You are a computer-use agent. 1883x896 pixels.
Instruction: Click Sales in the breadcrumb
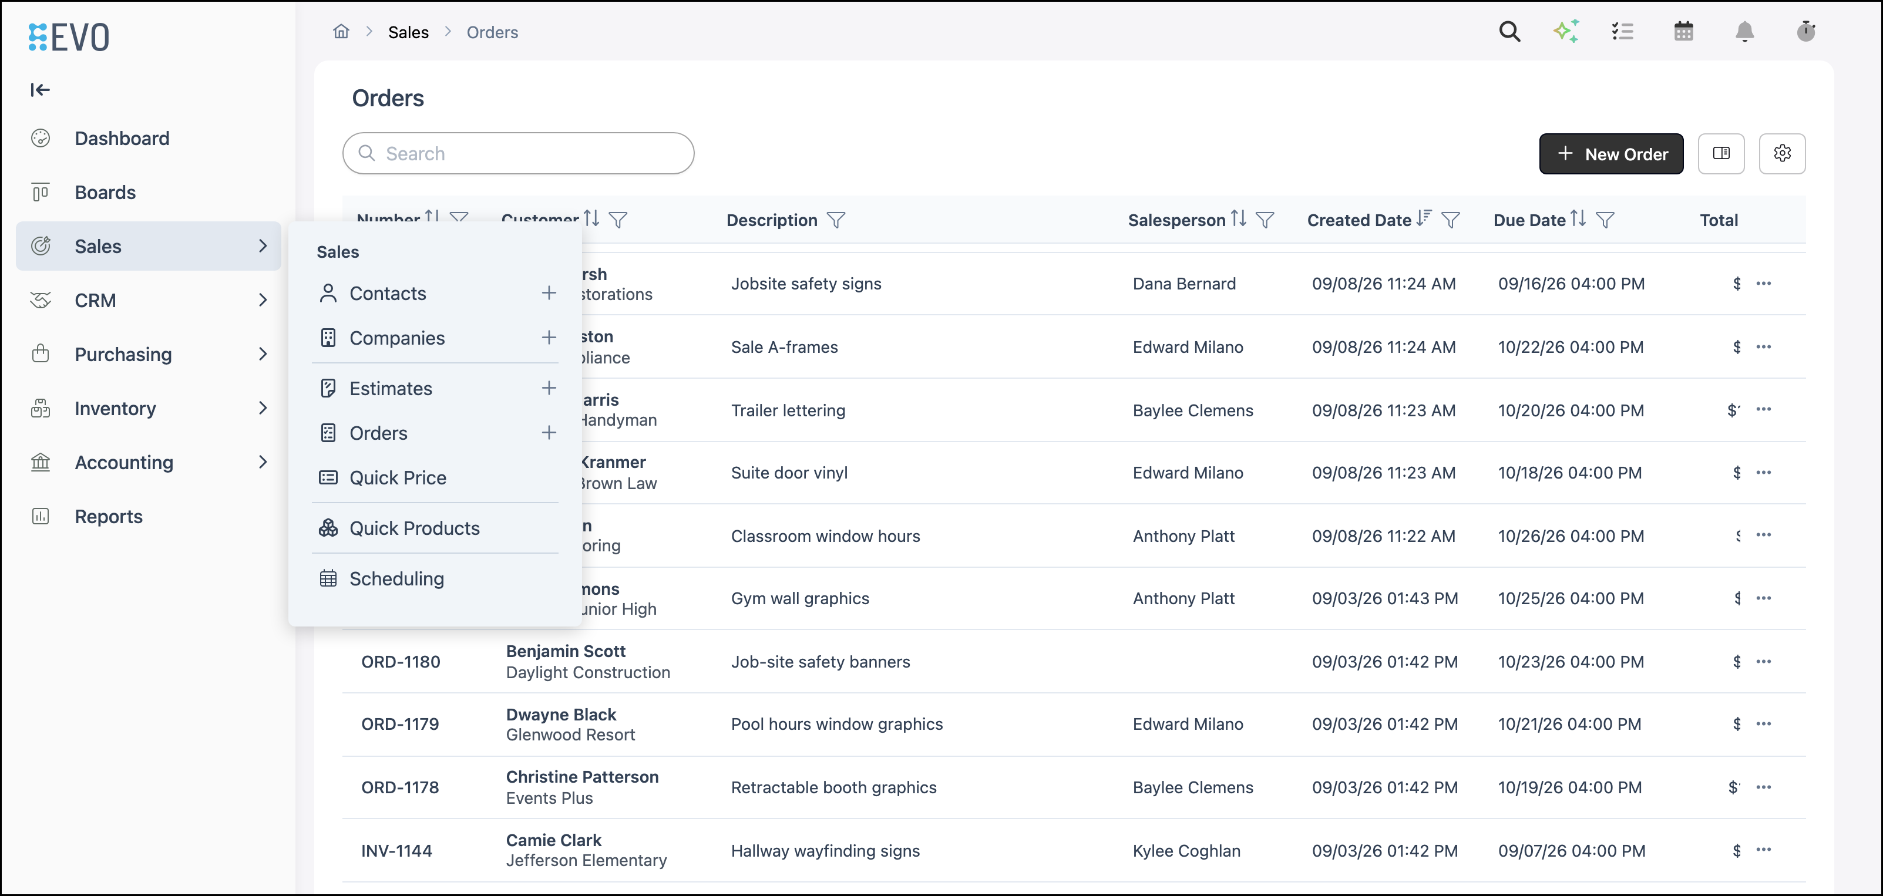408,32
